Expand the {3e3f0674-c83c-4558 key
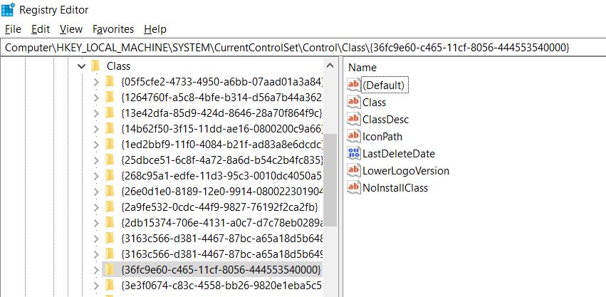This screenshot has height=297, width=606. [96, 286]
